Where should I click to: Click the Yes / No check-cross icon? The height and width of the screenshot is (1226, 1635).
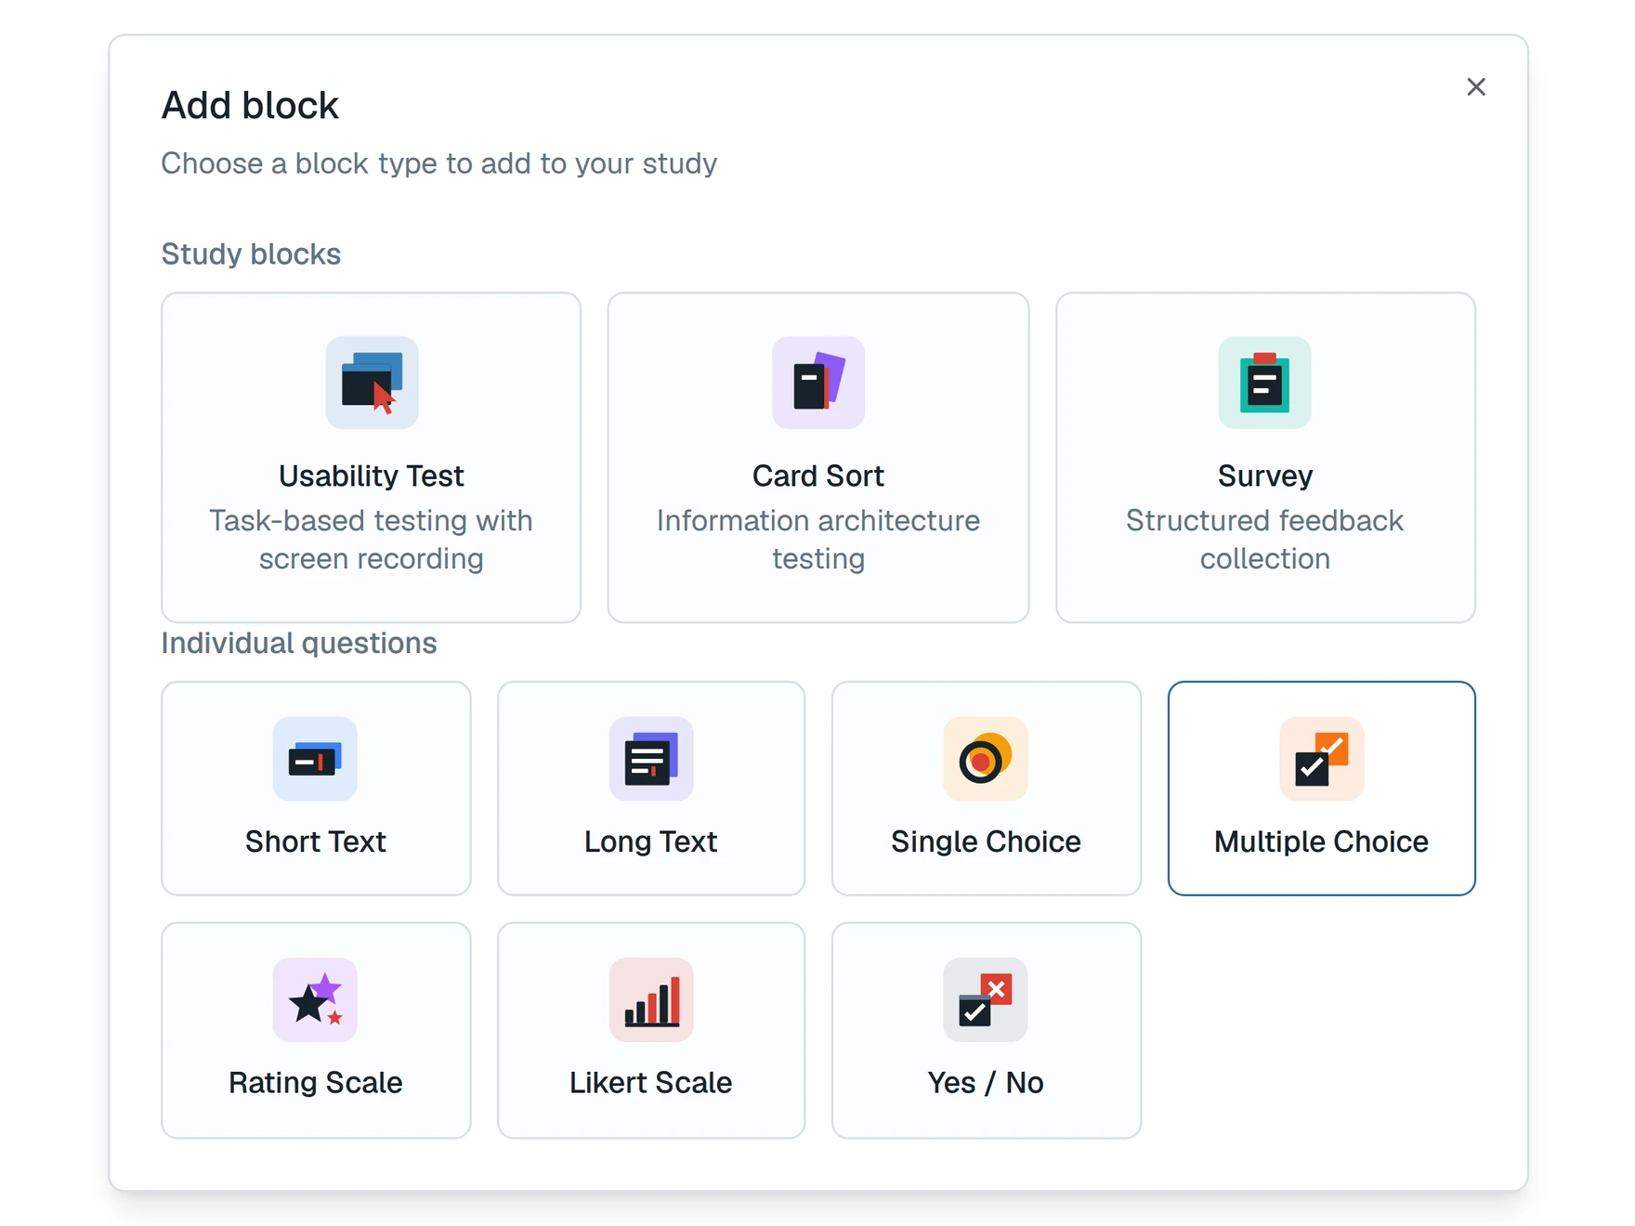985,999
